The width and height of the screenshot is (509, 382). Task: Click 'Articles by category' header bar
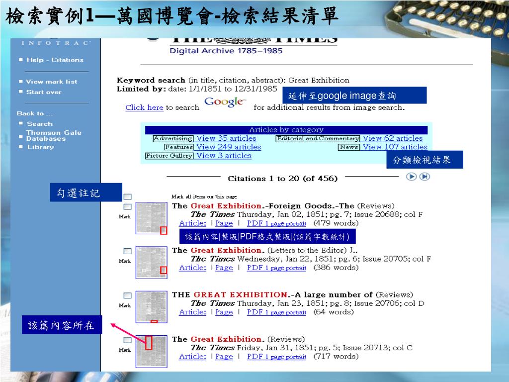tap(286, 130)
